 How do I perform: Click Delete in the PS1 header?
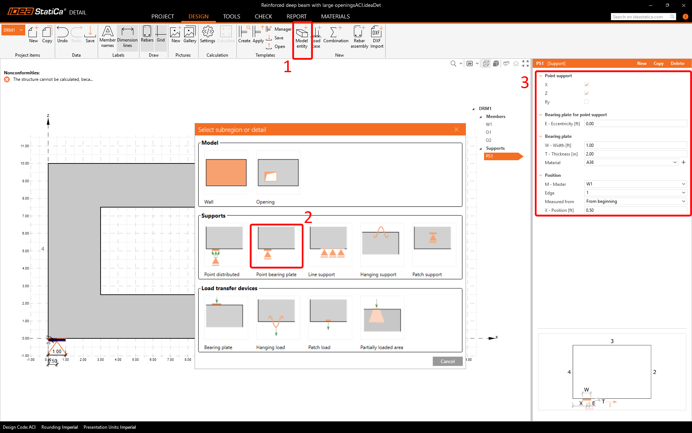[677, 64]
